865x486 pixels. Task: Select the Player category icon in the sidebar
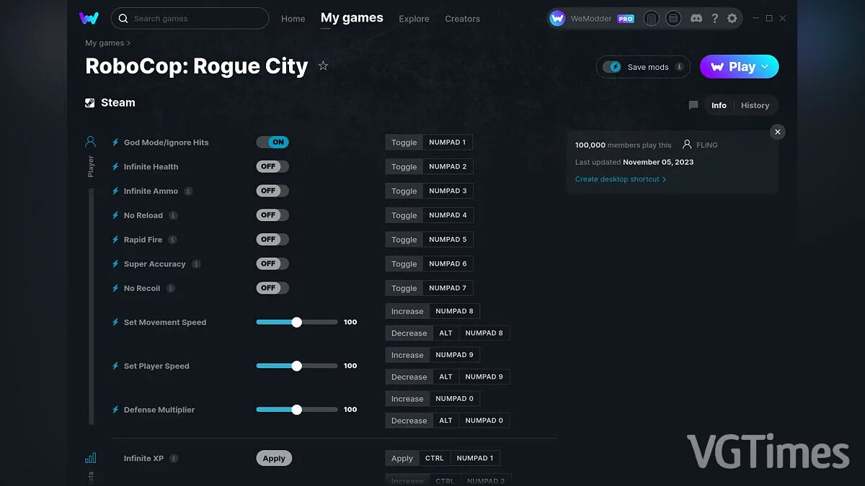(89, 141)
